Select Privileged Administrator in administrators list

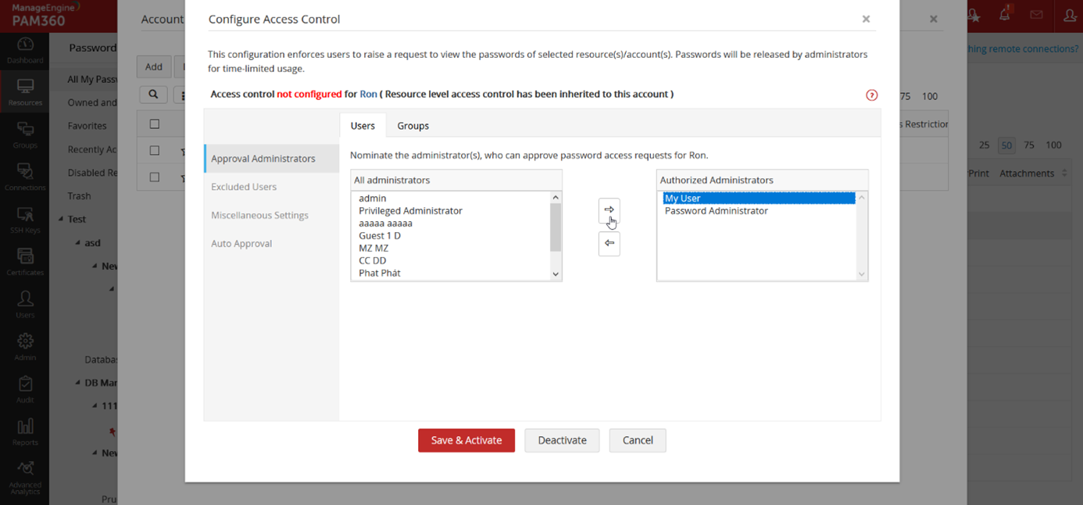(x=410, y=211)
